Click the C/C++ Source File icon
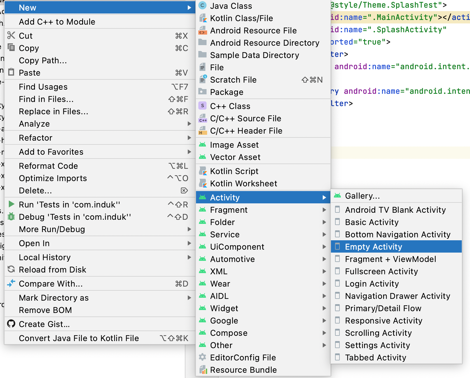 202,118
